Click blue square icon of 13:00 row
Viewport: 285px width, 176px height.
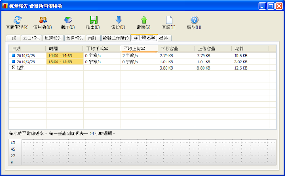point(13,61)
